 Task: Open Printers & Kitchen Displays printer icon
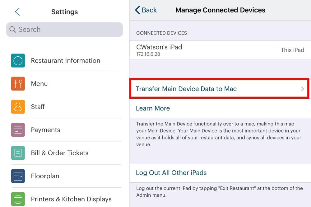18,199
